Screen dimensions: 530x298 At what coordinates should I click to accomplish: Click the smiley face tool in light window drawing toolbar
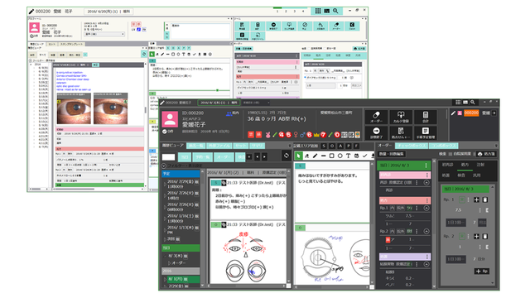point(210,54)
